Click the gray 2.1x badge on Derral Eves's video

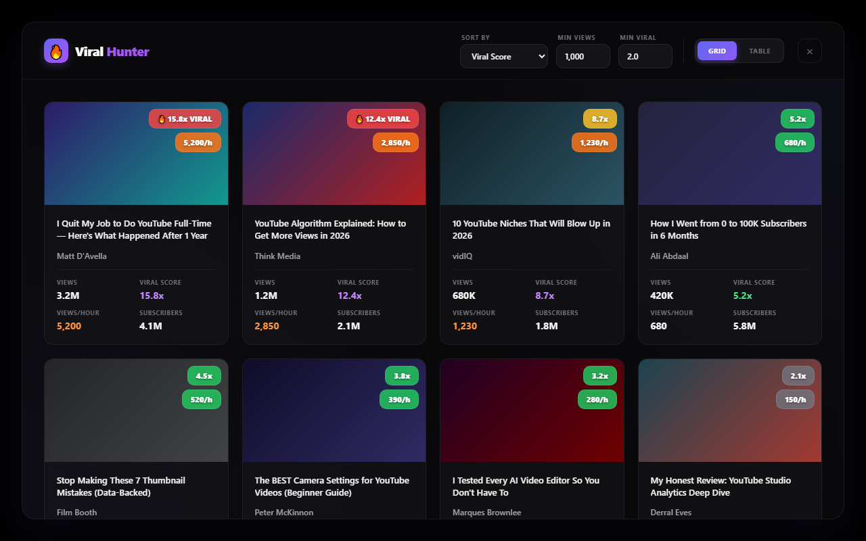point(798,375)
